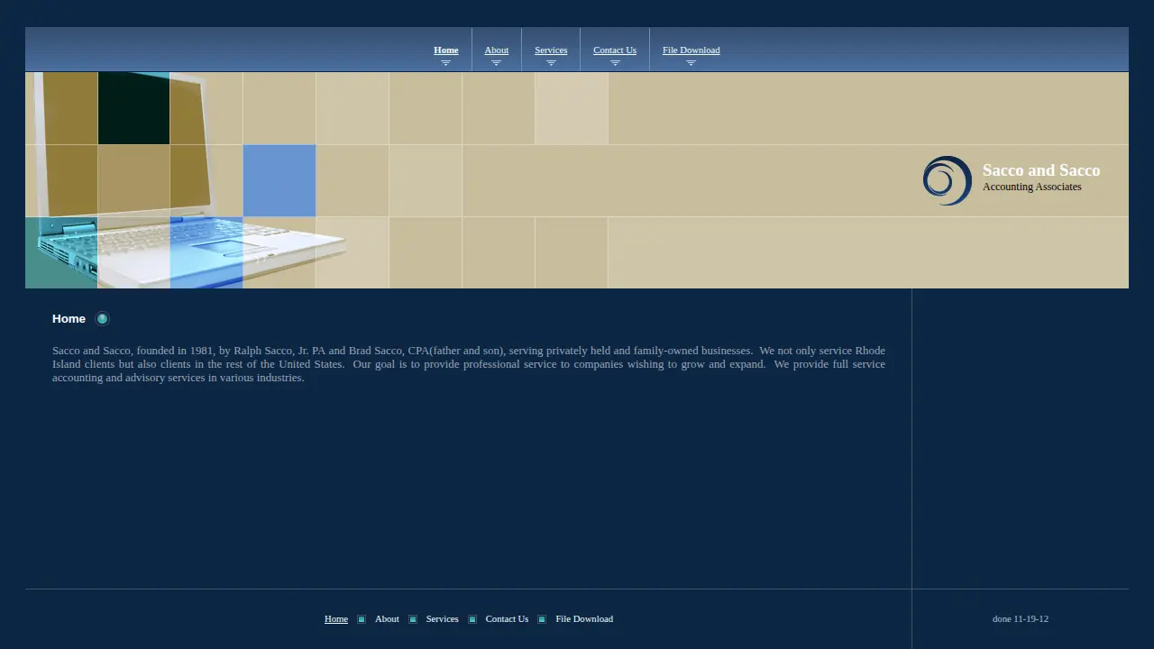This screenshot has height=649, width=1154.
Task: Click the teal bullet icon next to Home heading
Action: click(102, 318)
